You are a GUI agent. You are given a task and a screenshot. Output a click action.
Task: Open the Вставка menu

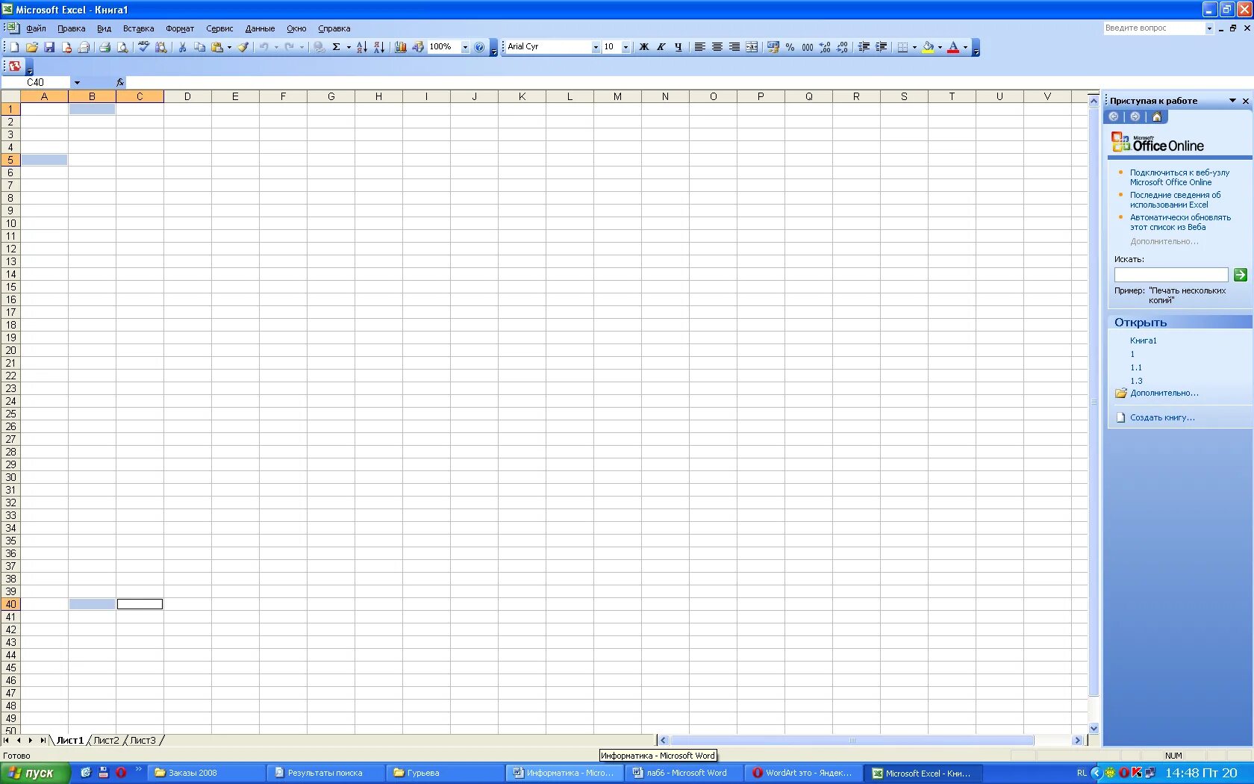[x=138, y=28]
